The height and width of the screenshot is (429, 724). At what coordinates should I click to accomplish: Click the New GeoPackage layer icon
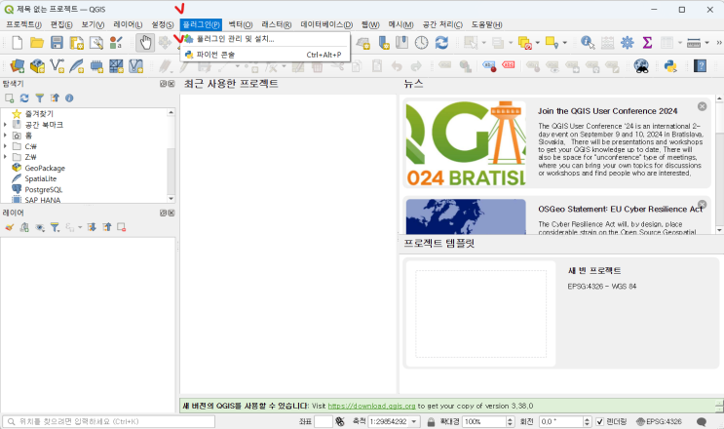(37, 66)
